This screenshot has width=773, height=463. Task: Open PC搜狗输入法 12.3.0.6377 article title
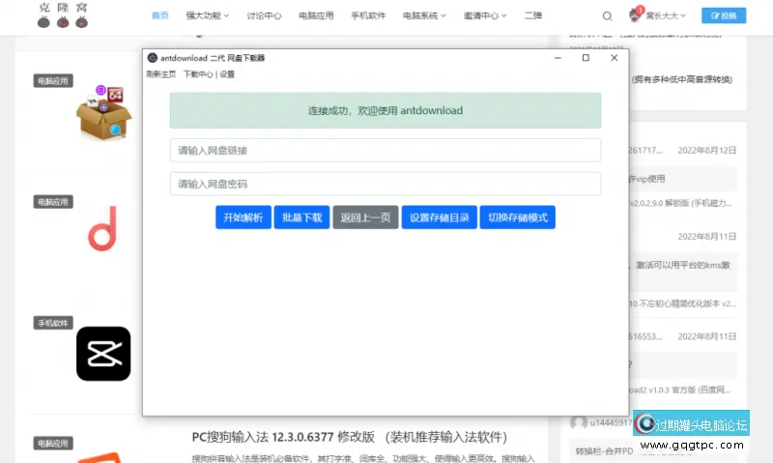(x=350, y=437)
